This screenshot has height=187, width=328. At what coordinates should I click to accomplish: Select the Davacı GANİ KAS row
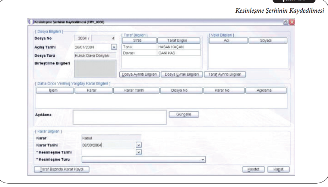pyautogui.click(x=161, y=53)
